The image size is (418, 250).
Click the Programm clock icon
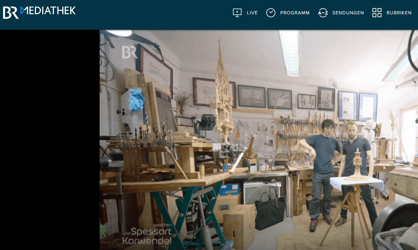pos(271,13)
